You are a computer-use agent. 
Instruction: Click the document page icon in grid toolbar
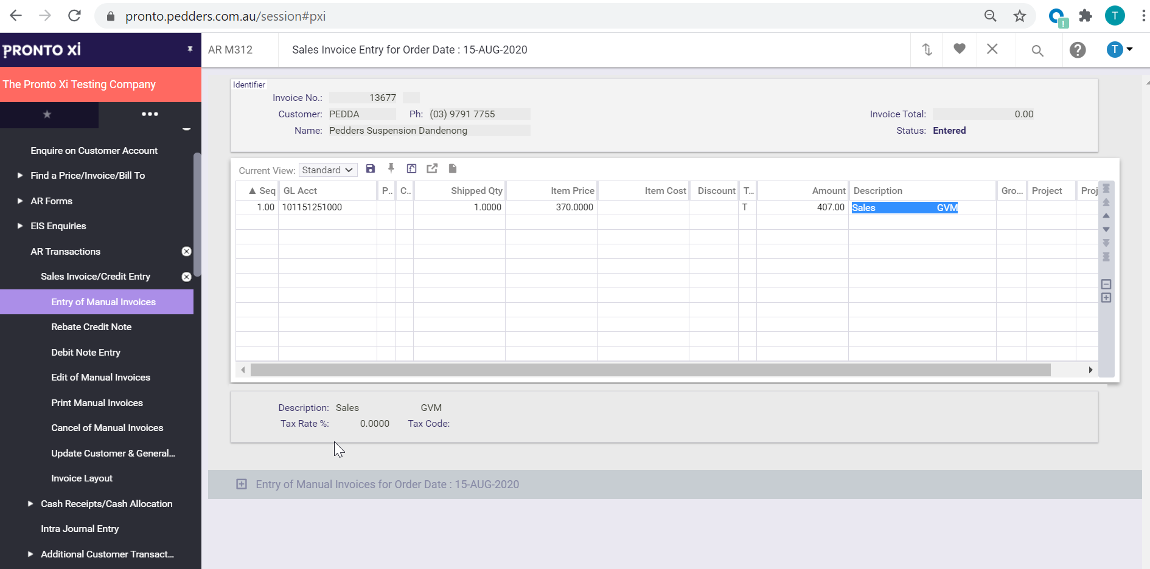click(453, 168)
